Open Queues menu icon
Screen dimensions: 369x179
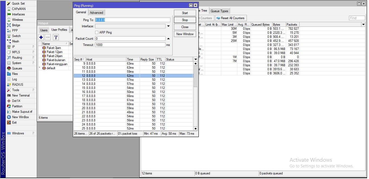click(9, 68)
